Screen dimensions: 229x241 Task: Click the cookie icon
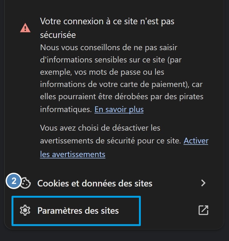(x=26, y=183)
